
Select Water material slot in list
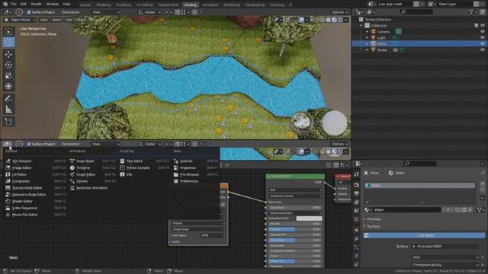pos(420,186)
